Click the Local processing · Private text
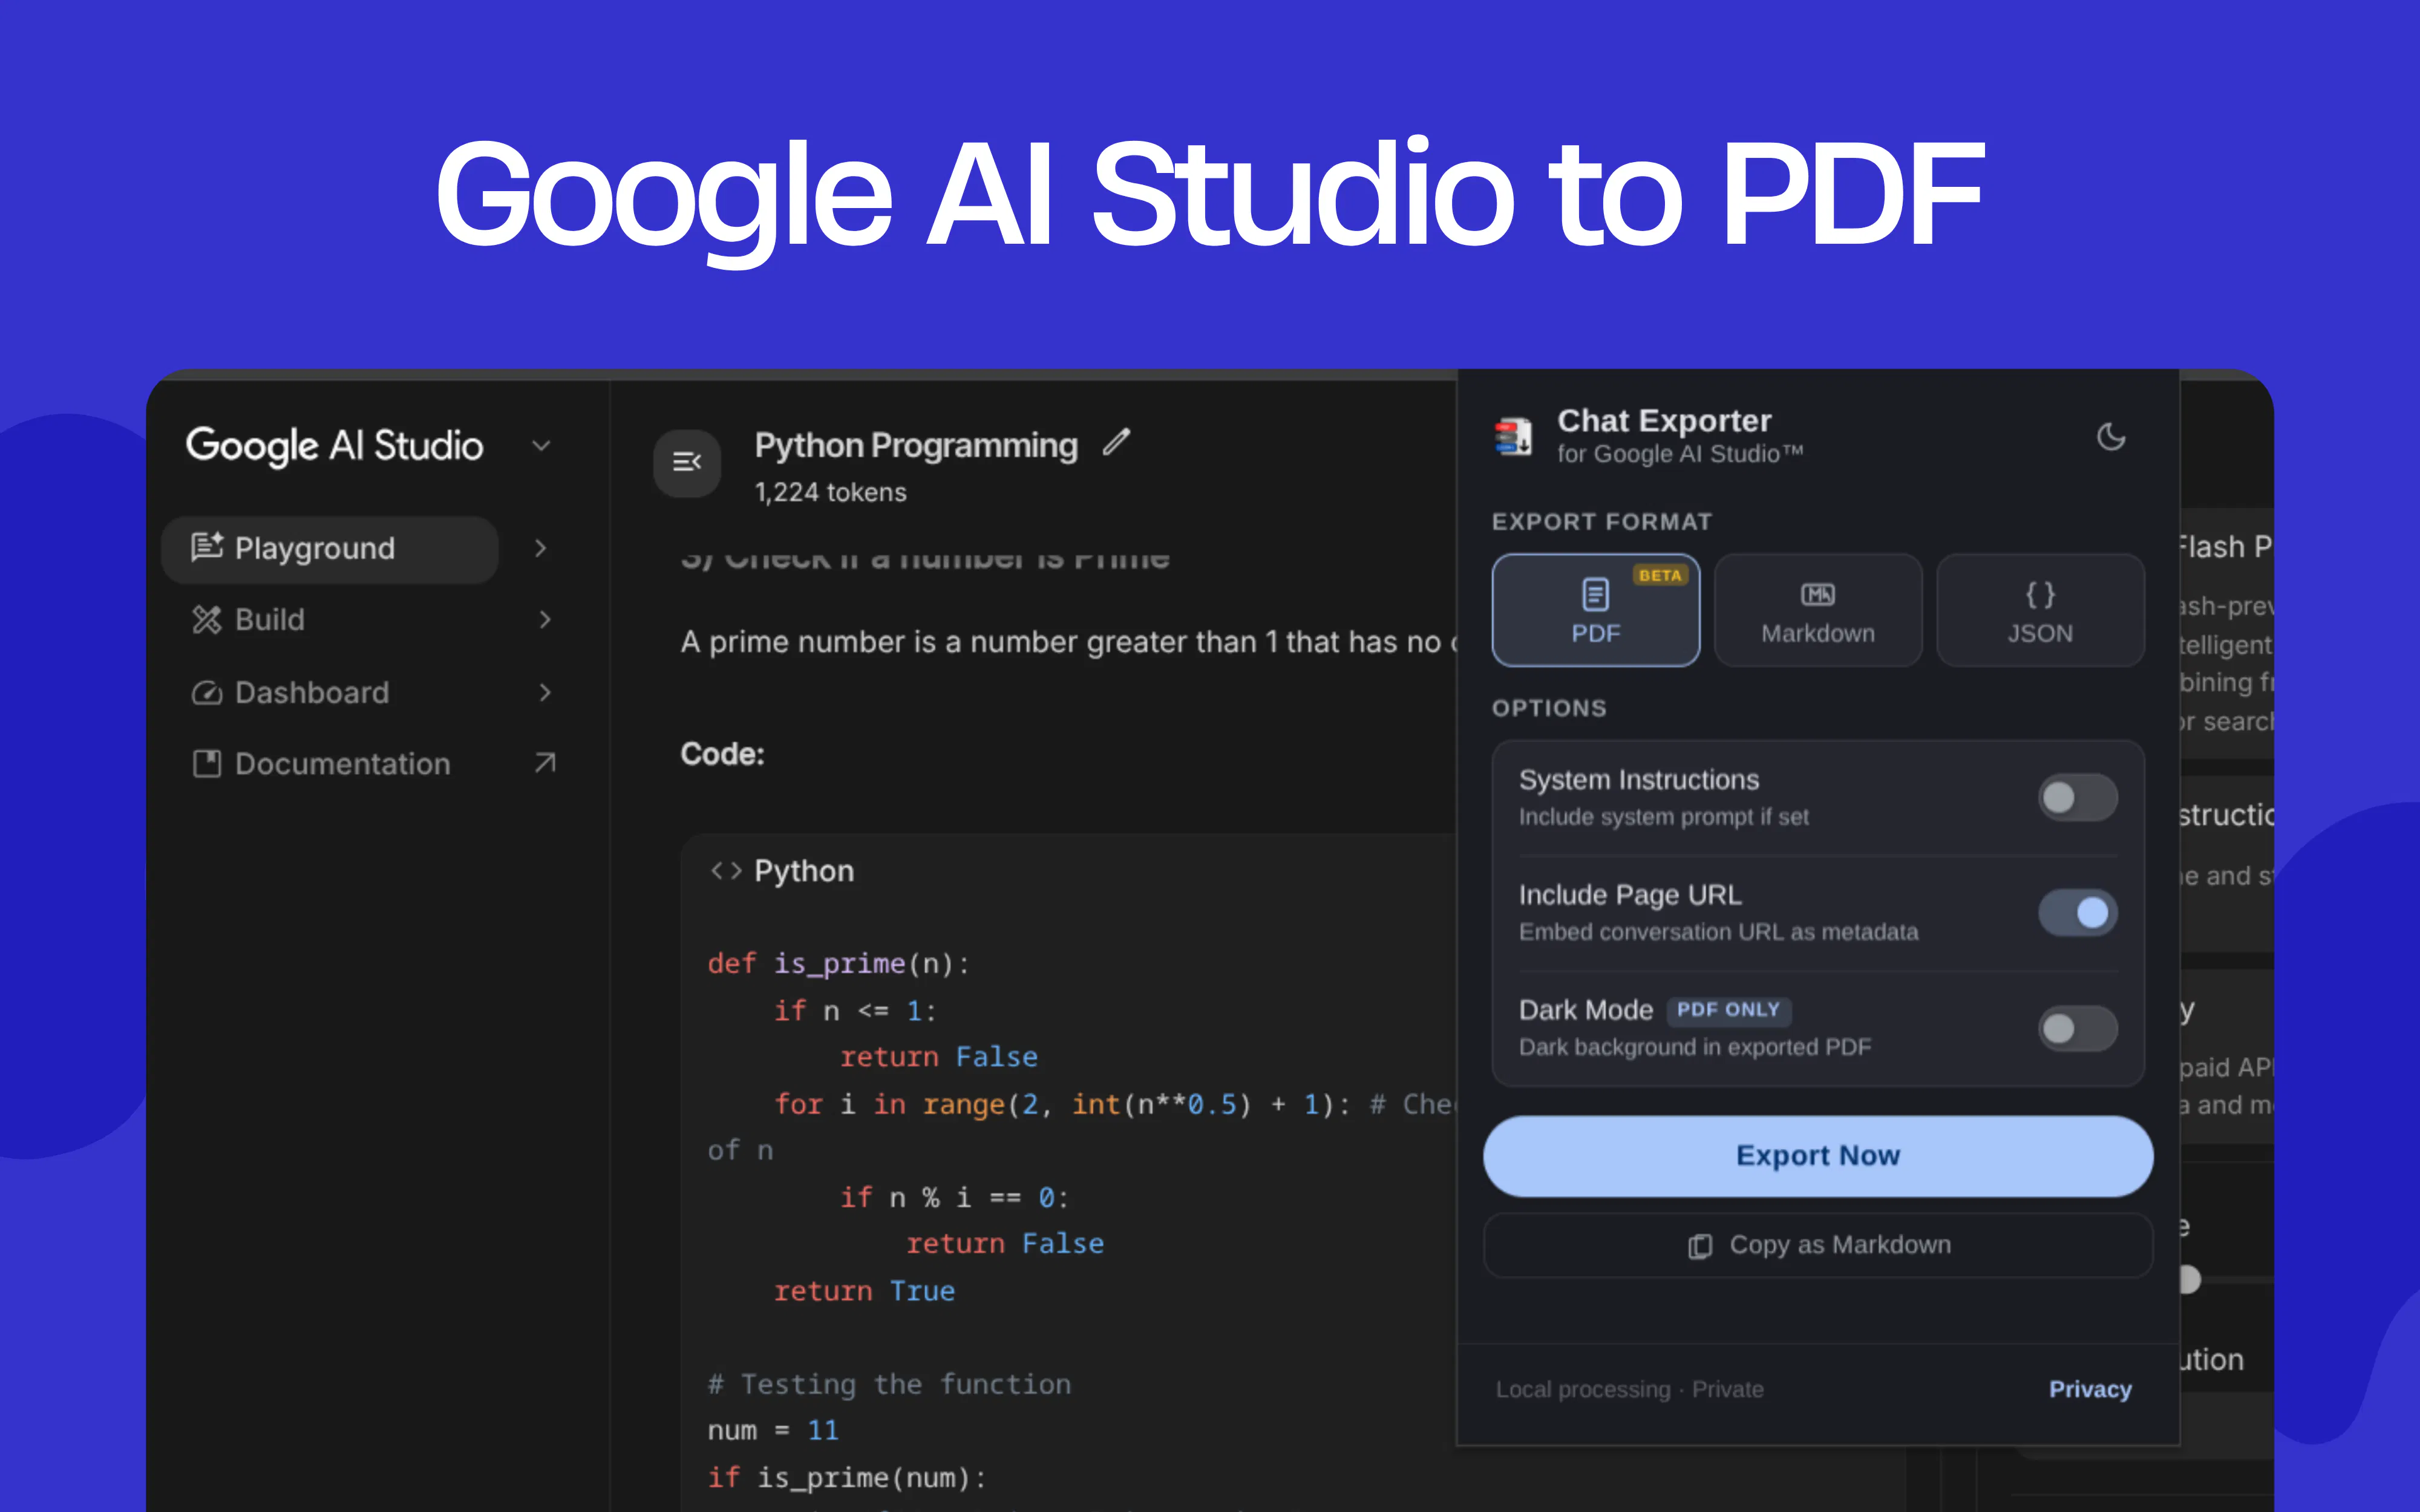The height and width of the screenshot is (1512, 2420). [1630, 1389]
